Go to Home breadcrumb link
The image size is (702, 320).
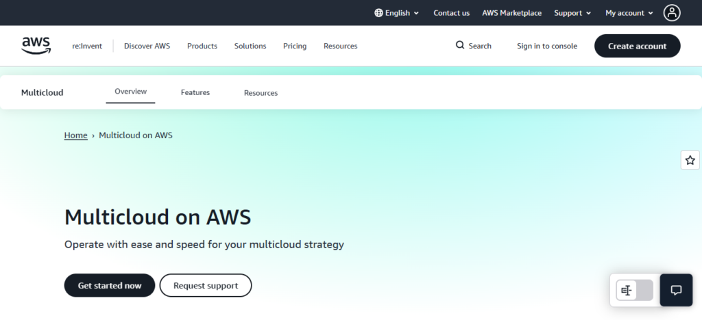(x=75, y=135)
